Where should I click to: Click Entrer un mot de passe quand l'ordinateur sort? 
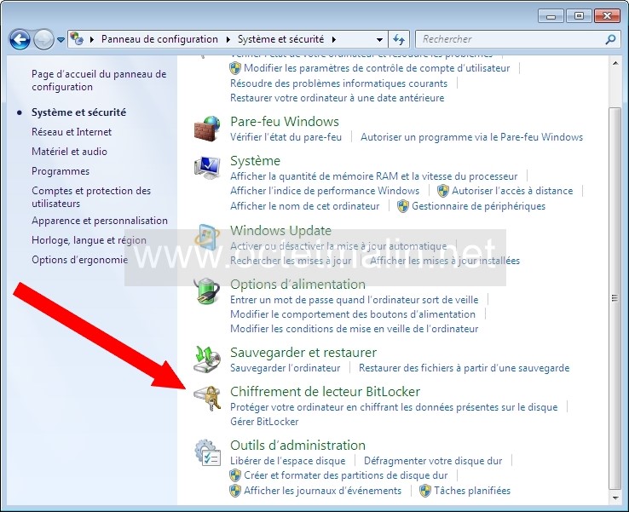(355, 300)
